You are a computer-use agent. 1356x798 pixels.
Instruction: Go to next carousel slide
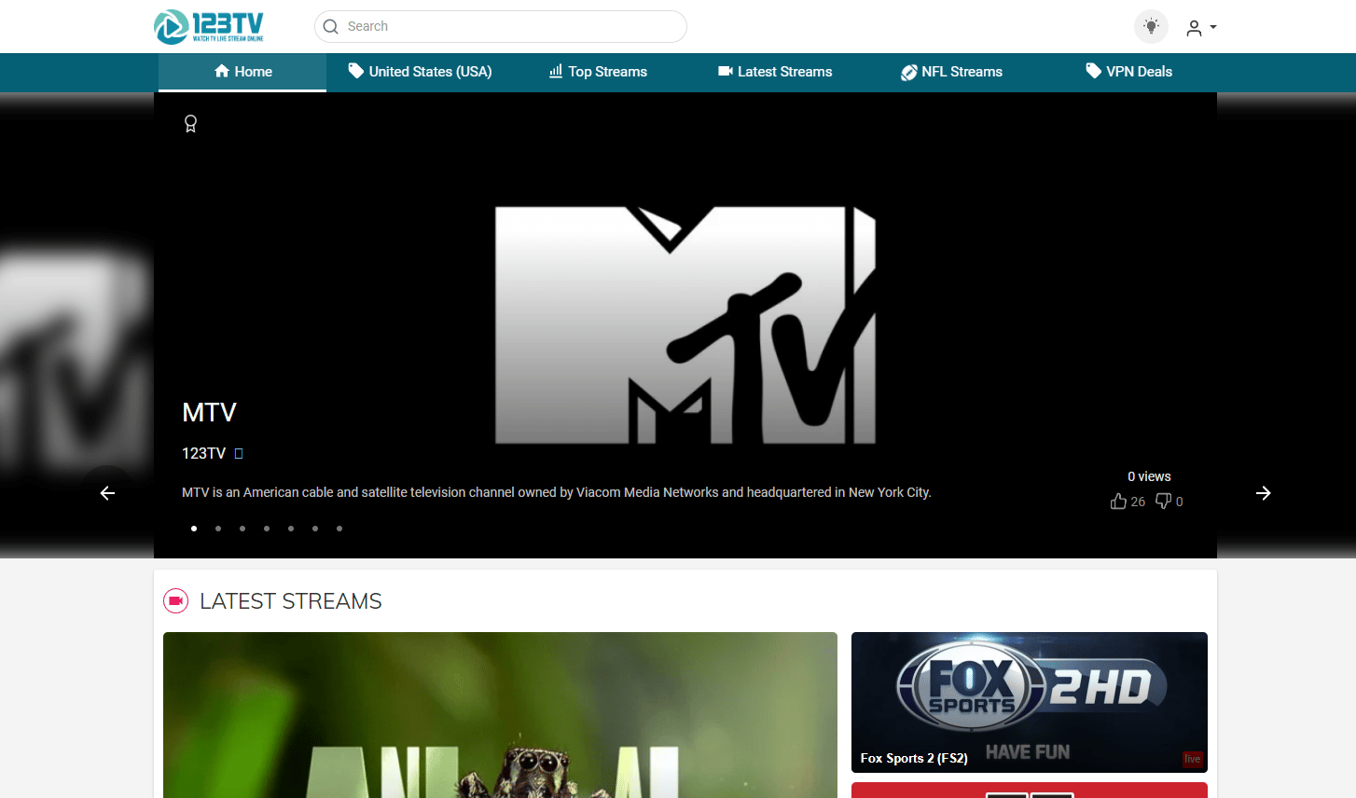click(1263, 493)
